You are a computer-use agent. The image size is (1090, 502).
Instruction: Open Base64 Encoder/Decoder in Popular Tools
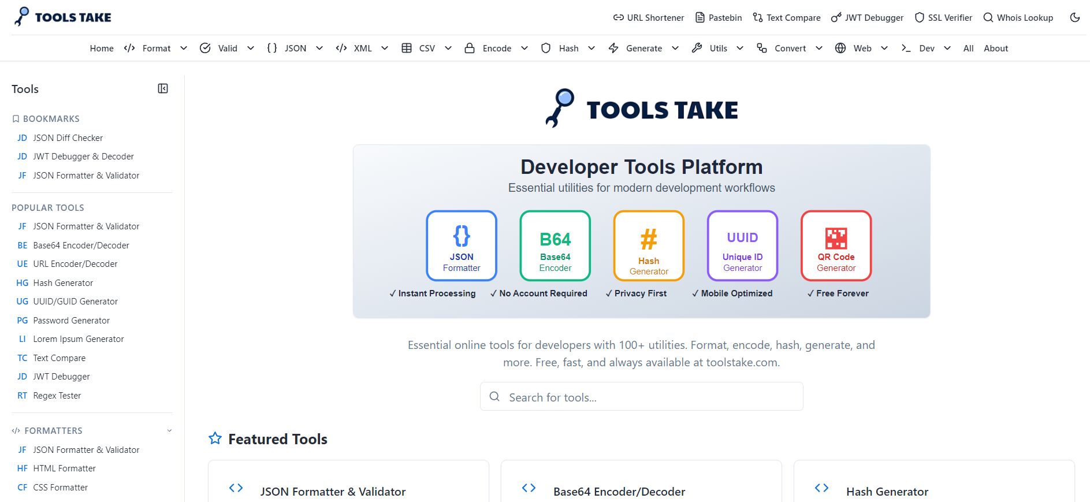81,246
